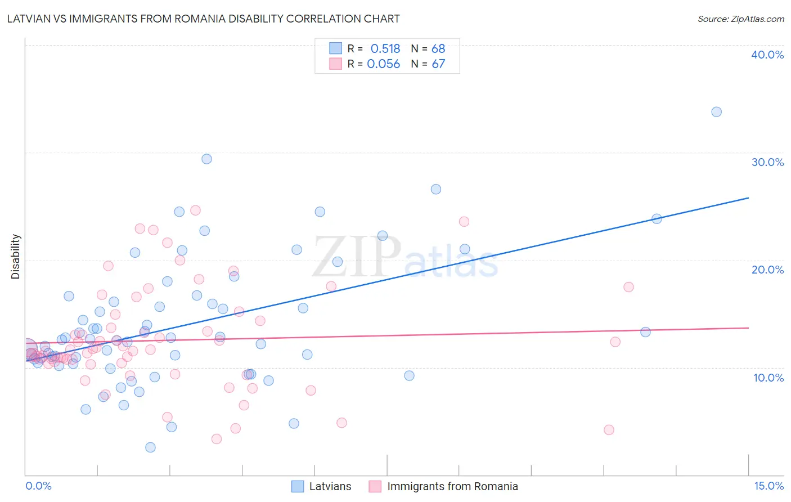This screenshot has height=502, width=791.
Task: Click the Disability y-axis title
Action: [16, 257]
